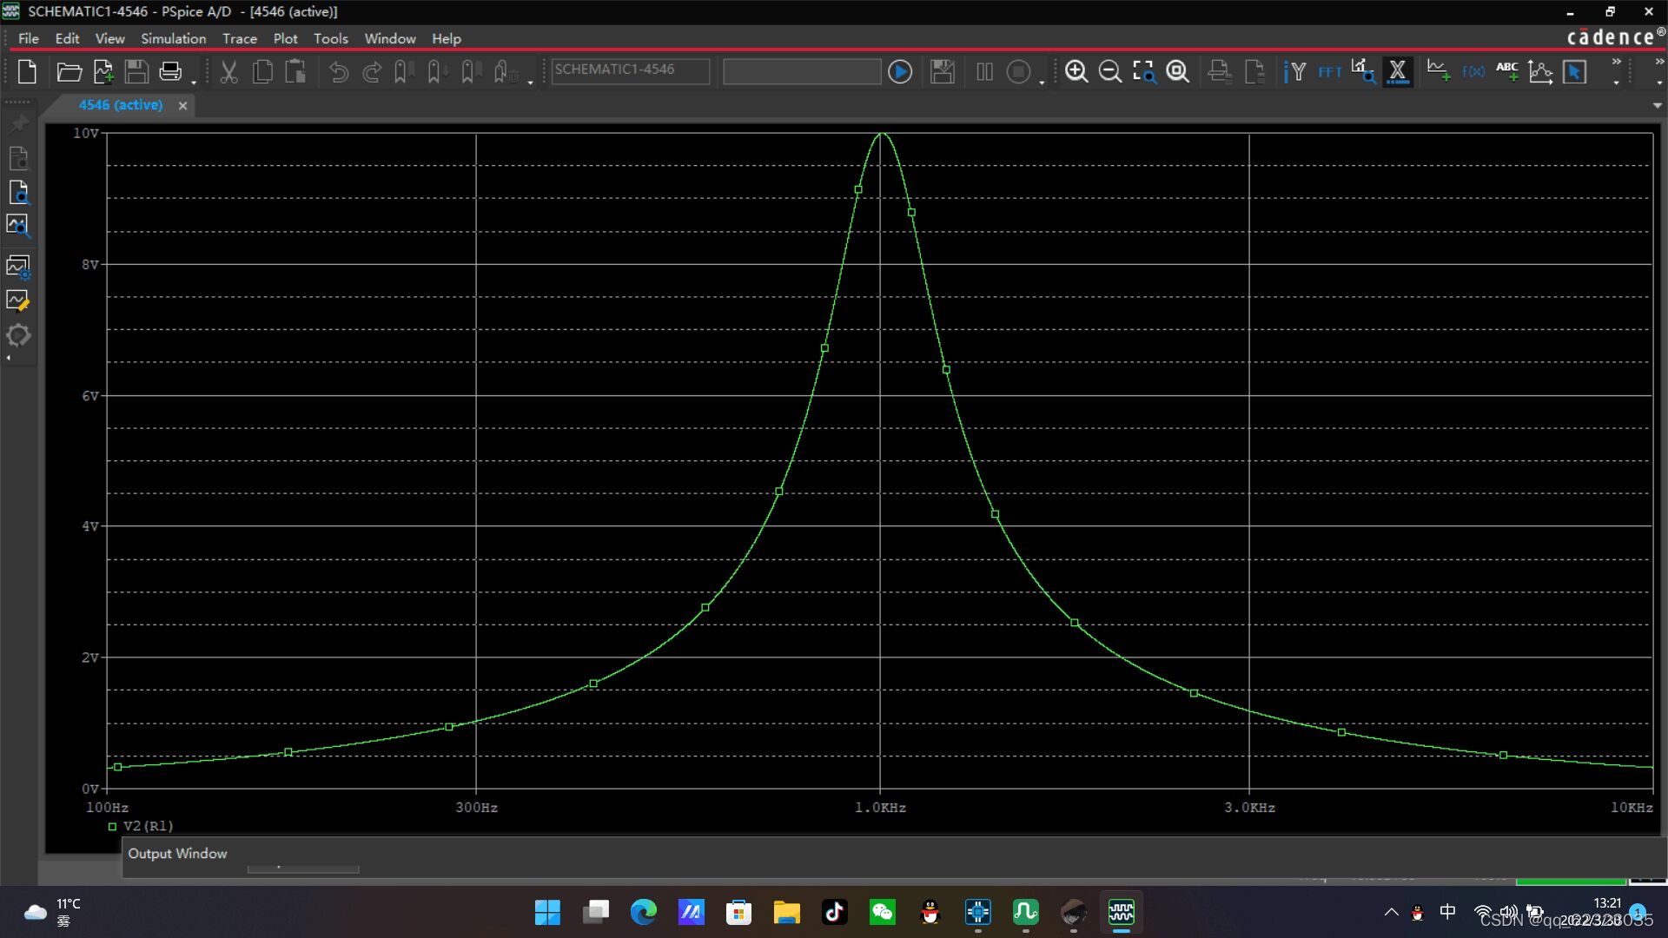Open the Window menu

[x=390, y=38]
